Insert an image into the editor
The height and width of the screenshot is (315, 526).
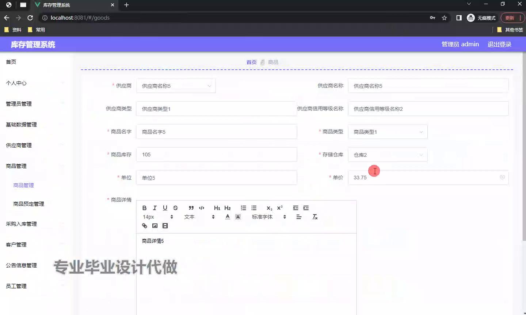155,226
